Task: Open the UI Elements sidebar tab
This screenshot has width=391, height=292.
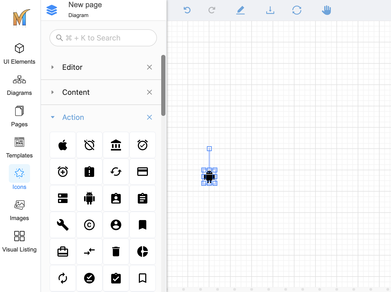Action: point(19,54)
